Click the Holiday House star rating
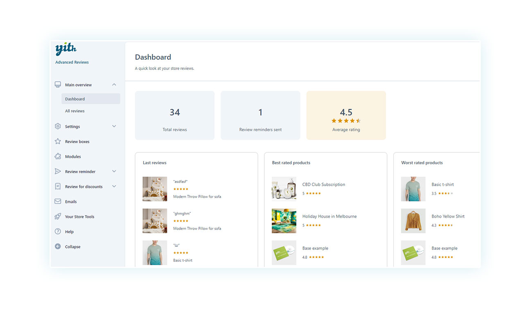The image size is (532, 309). [313, 225]
